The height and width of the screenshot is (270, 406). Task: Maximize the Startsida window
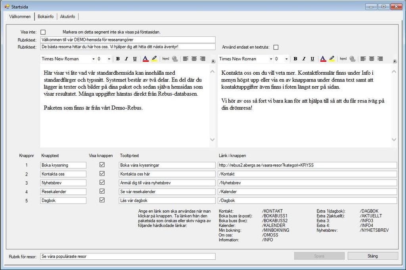(384, 7)
